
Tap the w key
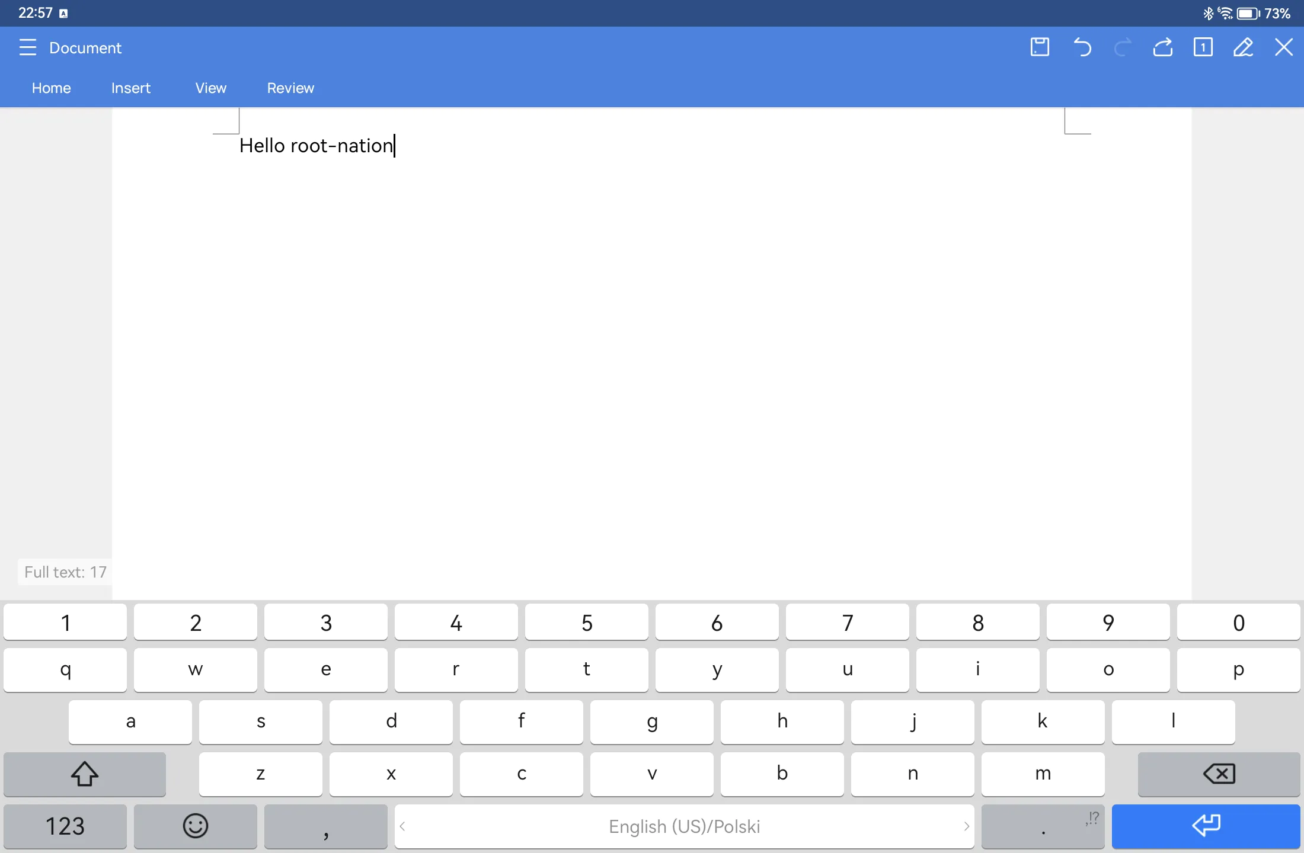pos(196,669)
